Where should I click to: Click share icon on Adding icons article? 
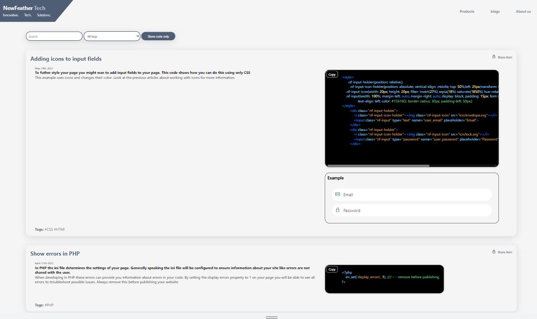(x=494, y=57)
